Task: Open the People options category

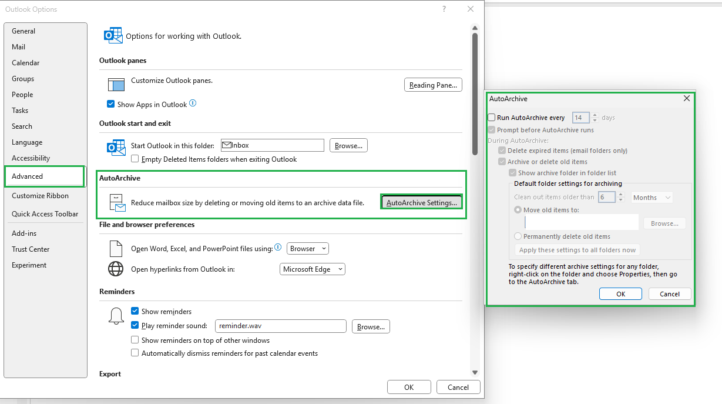Action: pyautogui.click(x=45, y=95)
